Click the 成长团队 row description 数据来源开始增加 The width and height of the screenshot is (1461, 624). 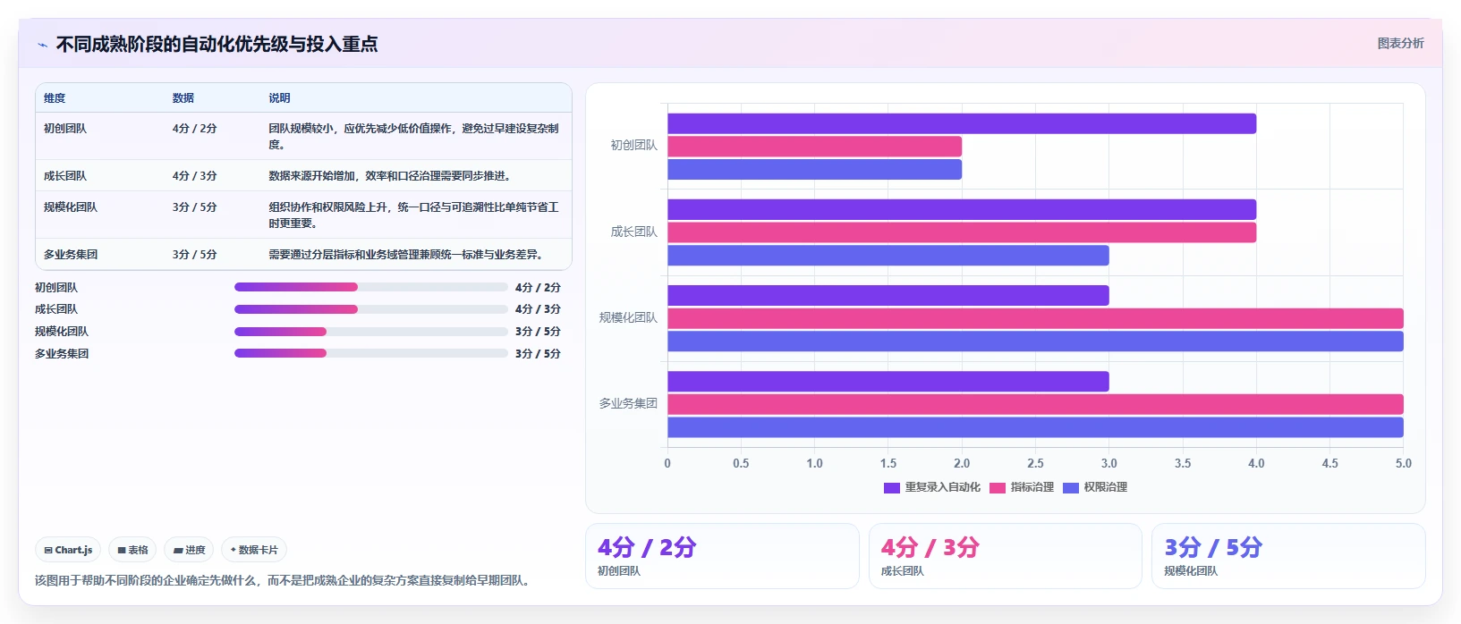tap(390, 176)
